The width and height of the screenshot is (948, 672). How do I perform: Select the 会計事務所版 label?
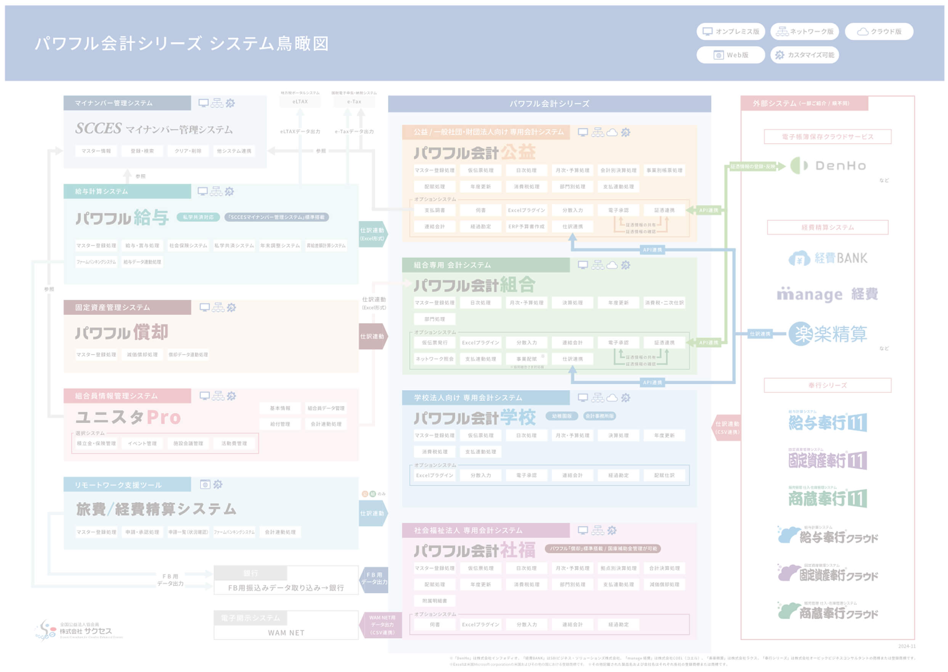(600, 417)
